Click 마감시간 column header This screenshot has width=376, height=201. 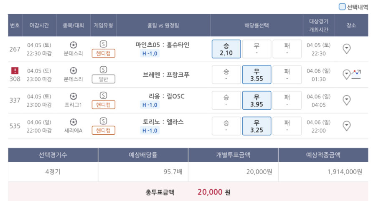point(39,25)
